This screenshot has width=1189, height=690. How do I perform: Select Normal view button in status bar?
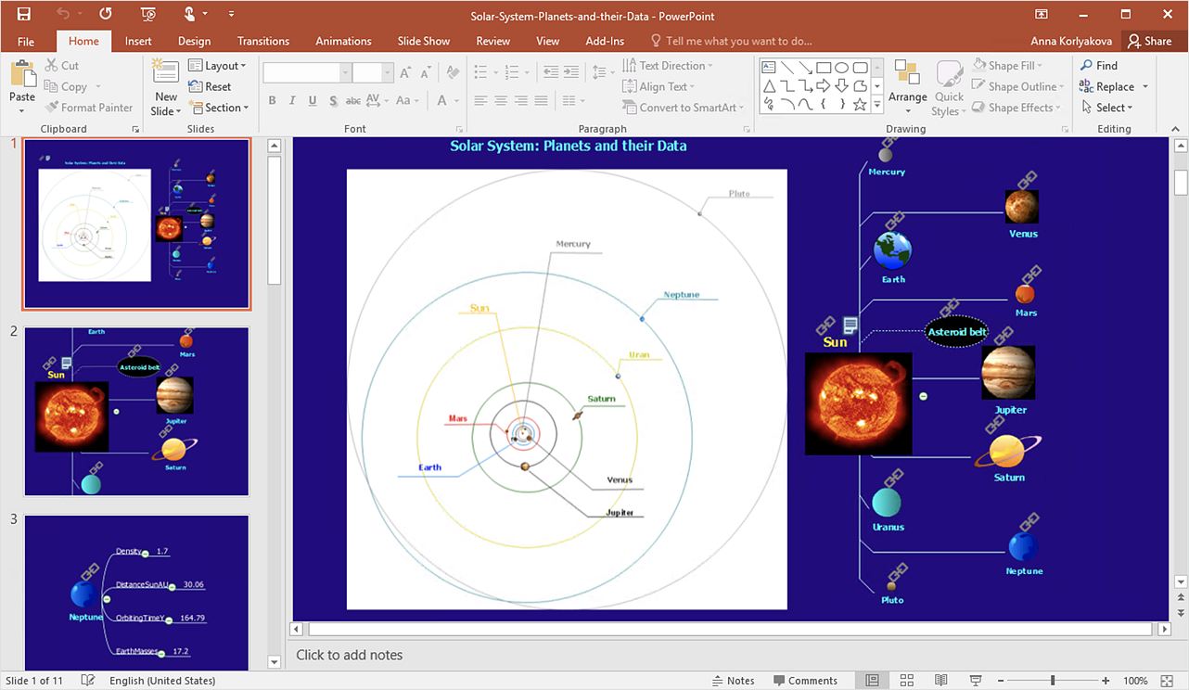873,681
